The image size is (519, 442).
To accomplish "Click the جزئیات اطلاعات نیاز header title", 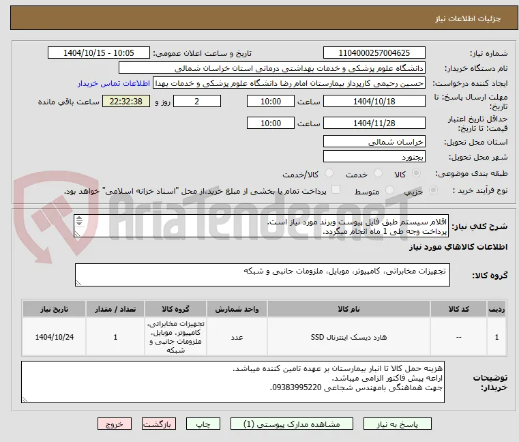I will click(467, 18).
